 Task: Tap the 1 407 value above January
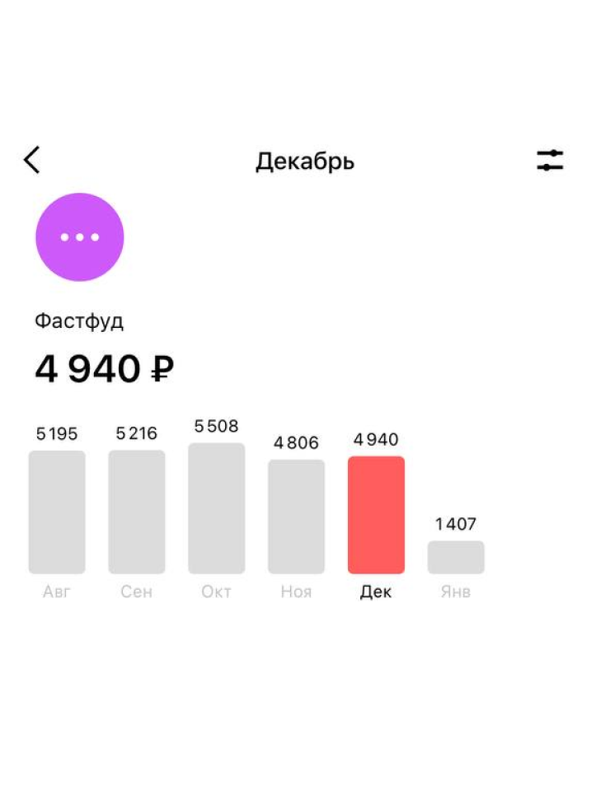click(x=456, y=524)
